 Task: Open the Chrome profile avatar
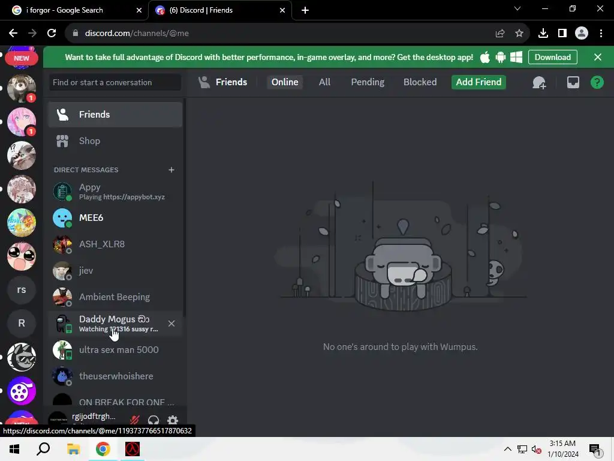point(582,34)
